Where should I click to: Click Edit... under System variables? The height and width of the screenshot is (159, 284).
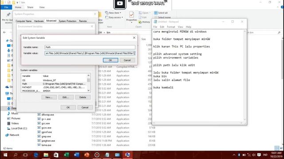tap(66, 97)
